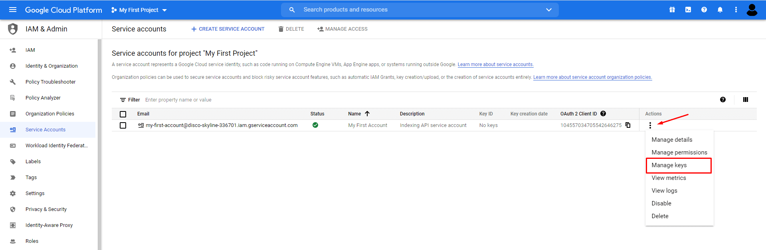The width and height of the screenshot is (766, 250).
Task: Click the Identity-Aware Proxy icon
Action: tap(13, 225)
